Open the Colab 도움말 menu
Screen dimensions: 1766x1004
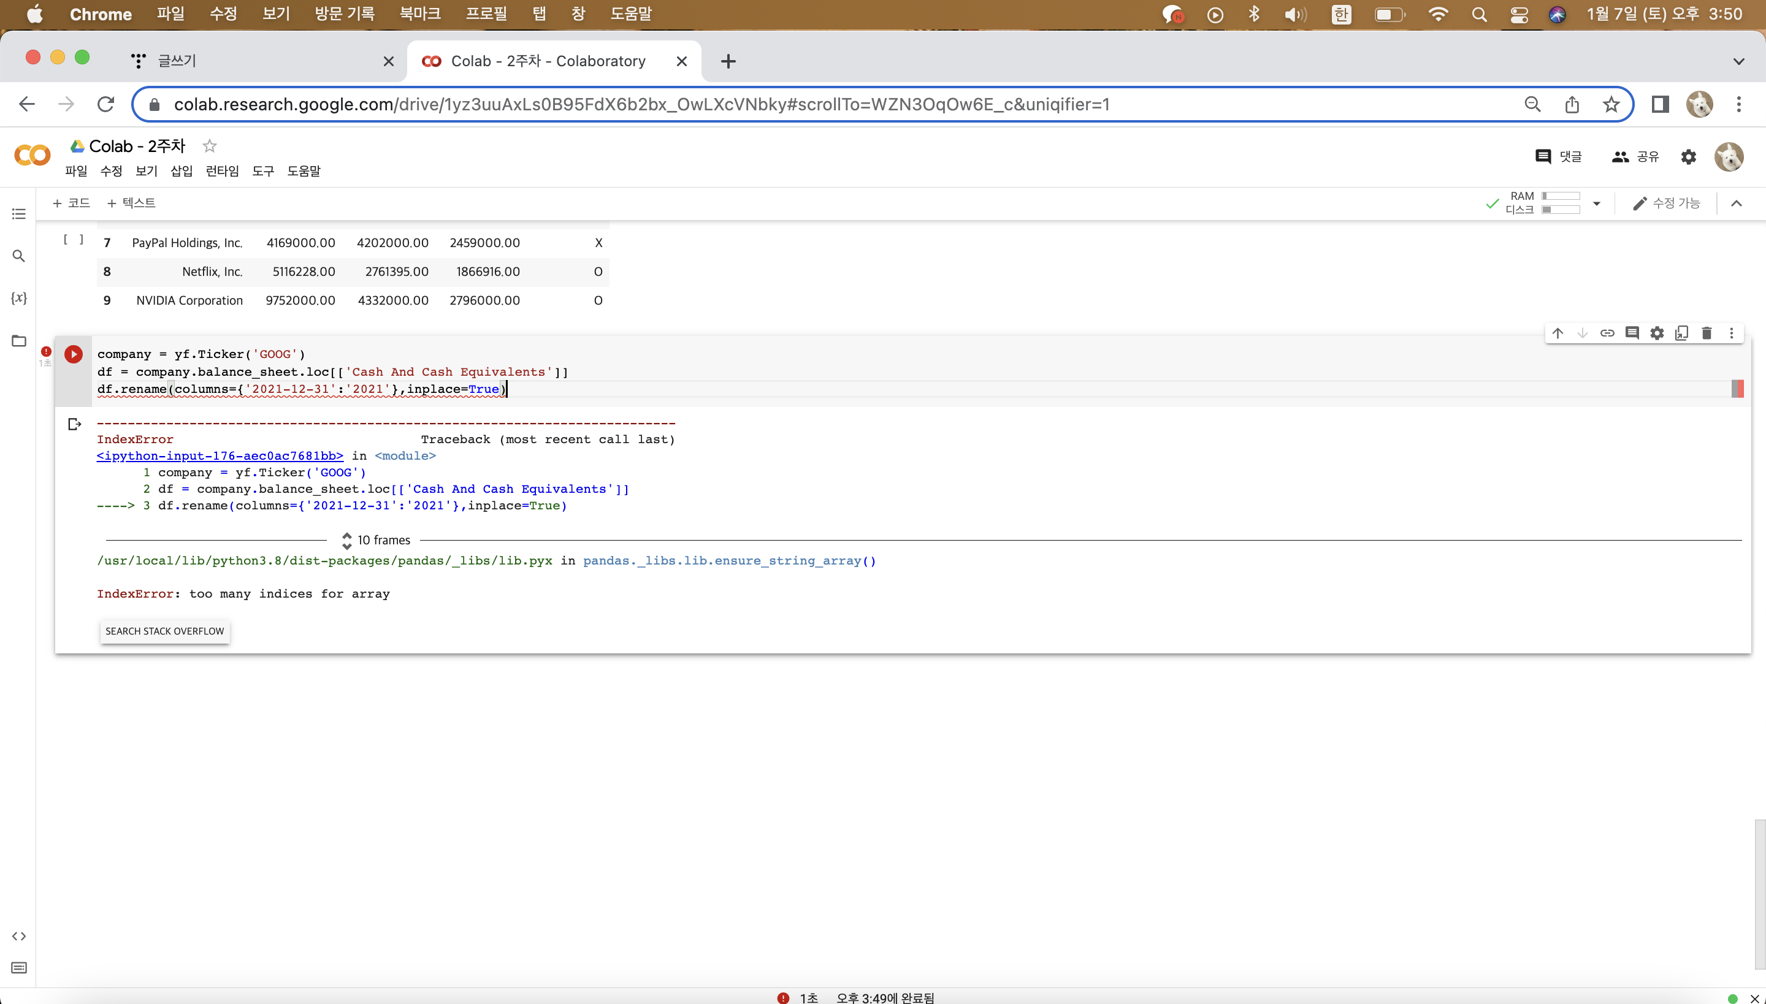304,171
